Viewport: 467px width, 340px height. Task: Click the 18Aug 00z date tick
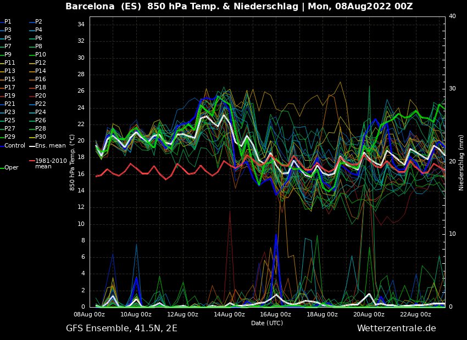coord(323,314)
